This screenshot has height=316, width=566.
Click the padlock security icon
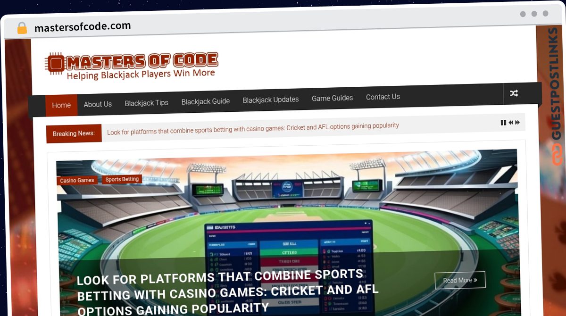point(22,28)
